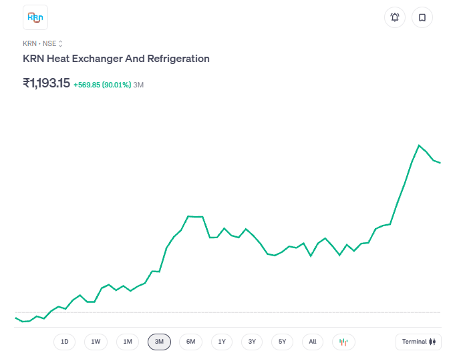The image size is (457, 359).
Task: Select the 1M time range
Action: point(128,342)
